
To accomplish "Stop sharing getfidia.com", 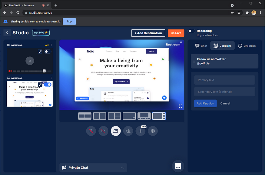I will [69, 22].
